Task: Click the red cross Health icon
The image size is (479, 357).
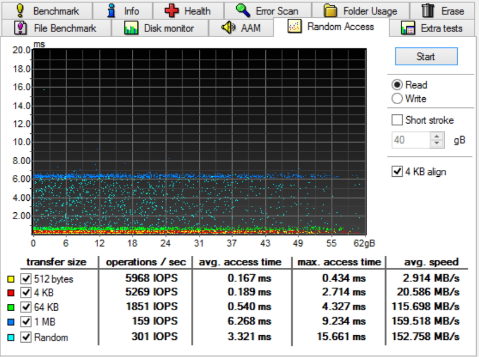Action: (x=172, y=11)
